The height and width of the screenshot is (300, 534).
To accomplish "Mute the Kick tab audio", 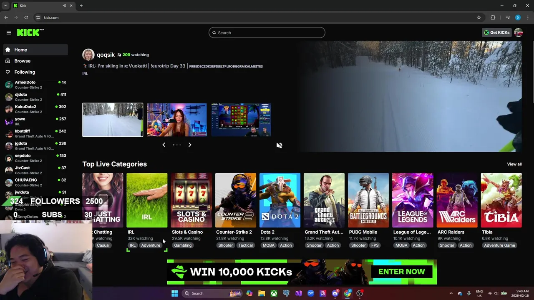I will click(64, 5).
